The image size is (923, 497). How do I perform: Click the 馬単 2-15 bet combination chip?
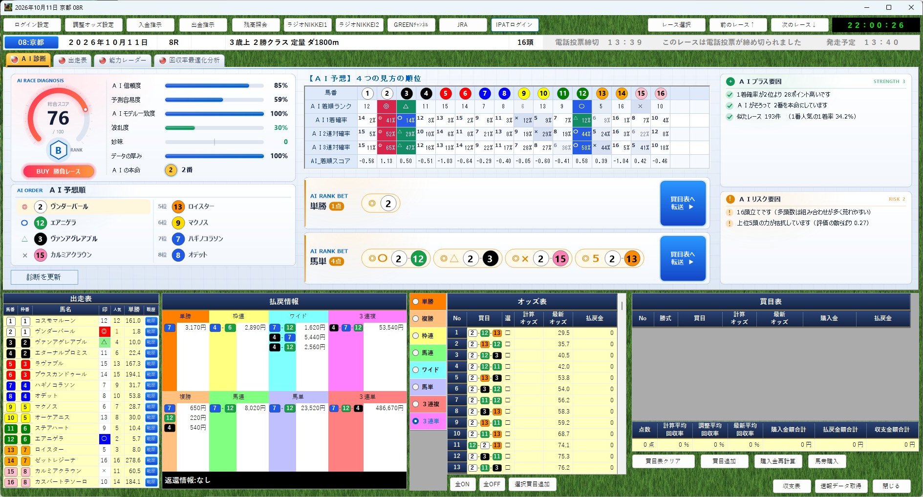tap(538, 259)
